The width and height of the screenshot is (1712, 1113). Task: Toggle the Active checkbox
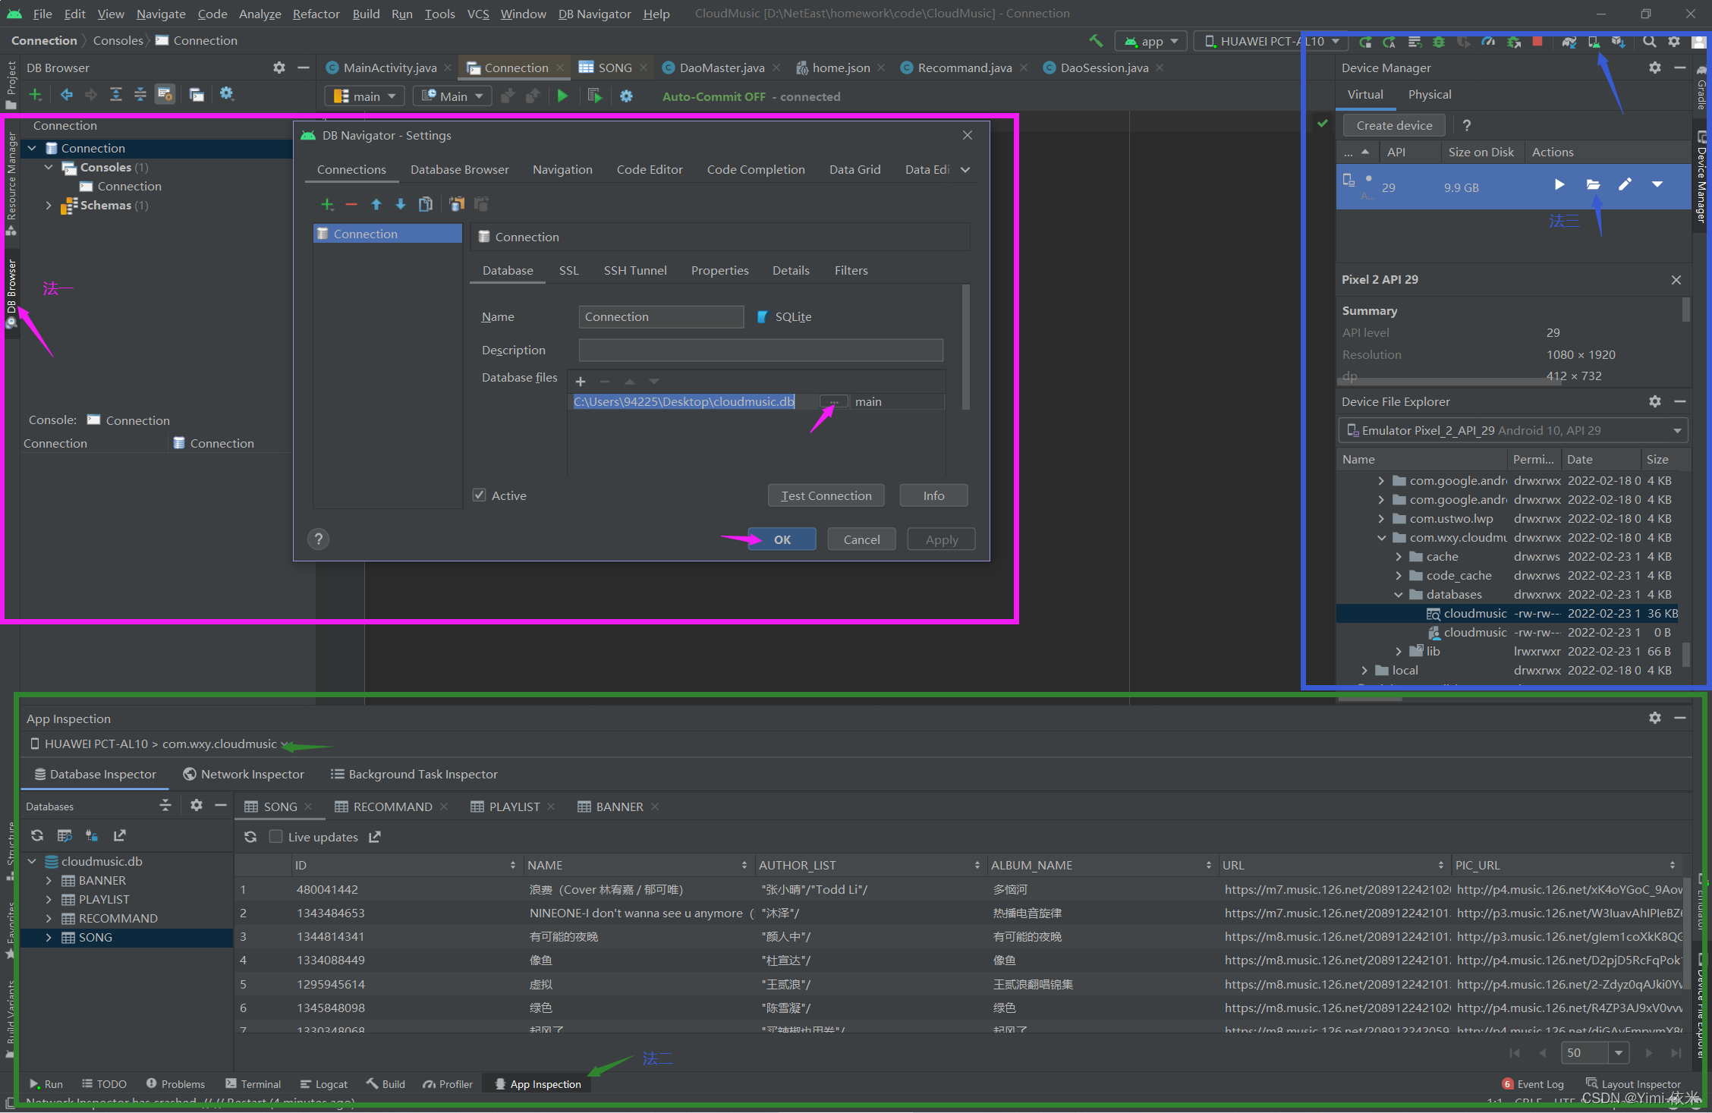(480, 495)
